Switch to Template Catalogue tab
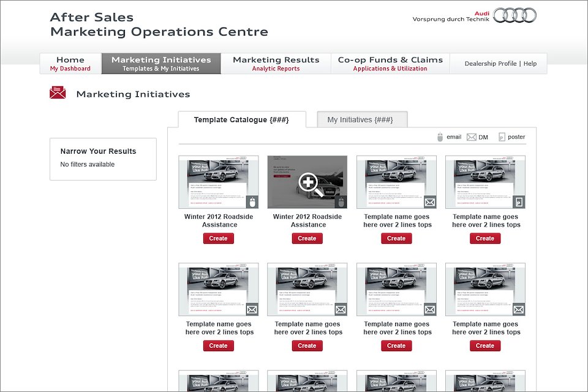 (x=241, y=119)
